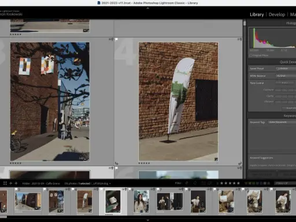Select filmstrip thumbnail 6 woman portrait

click(141, 201)
